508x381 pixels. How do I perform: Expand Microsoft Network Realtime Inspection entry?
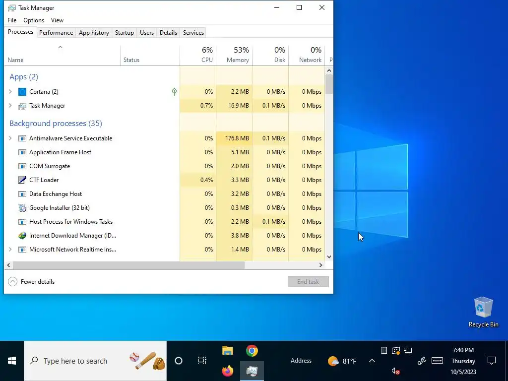(x=10, y=250)
